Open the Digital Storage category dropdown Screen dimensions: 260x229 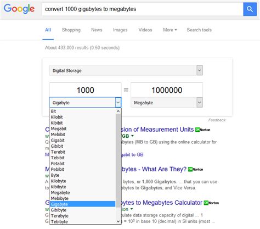point(126,70)
